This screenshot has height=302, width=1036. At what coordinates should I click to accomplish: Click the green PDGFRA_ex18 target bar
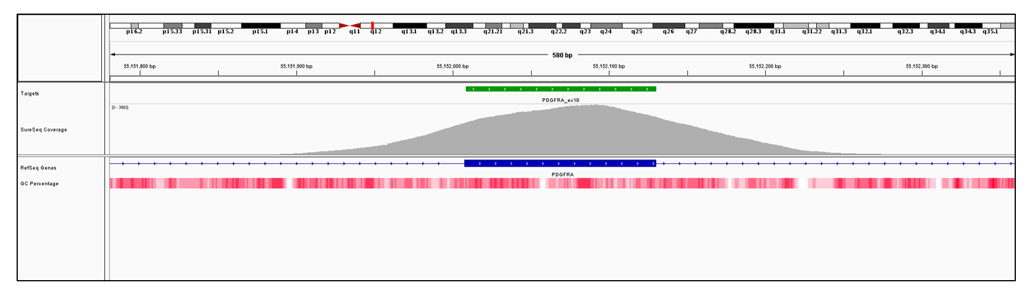click(x=561, y=89)
